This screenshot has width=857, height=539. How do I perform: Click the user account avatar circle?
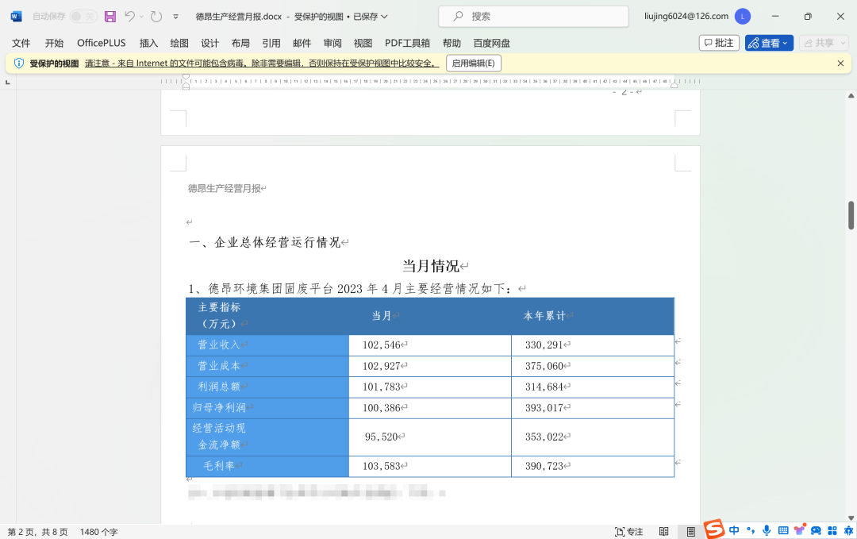742,16
